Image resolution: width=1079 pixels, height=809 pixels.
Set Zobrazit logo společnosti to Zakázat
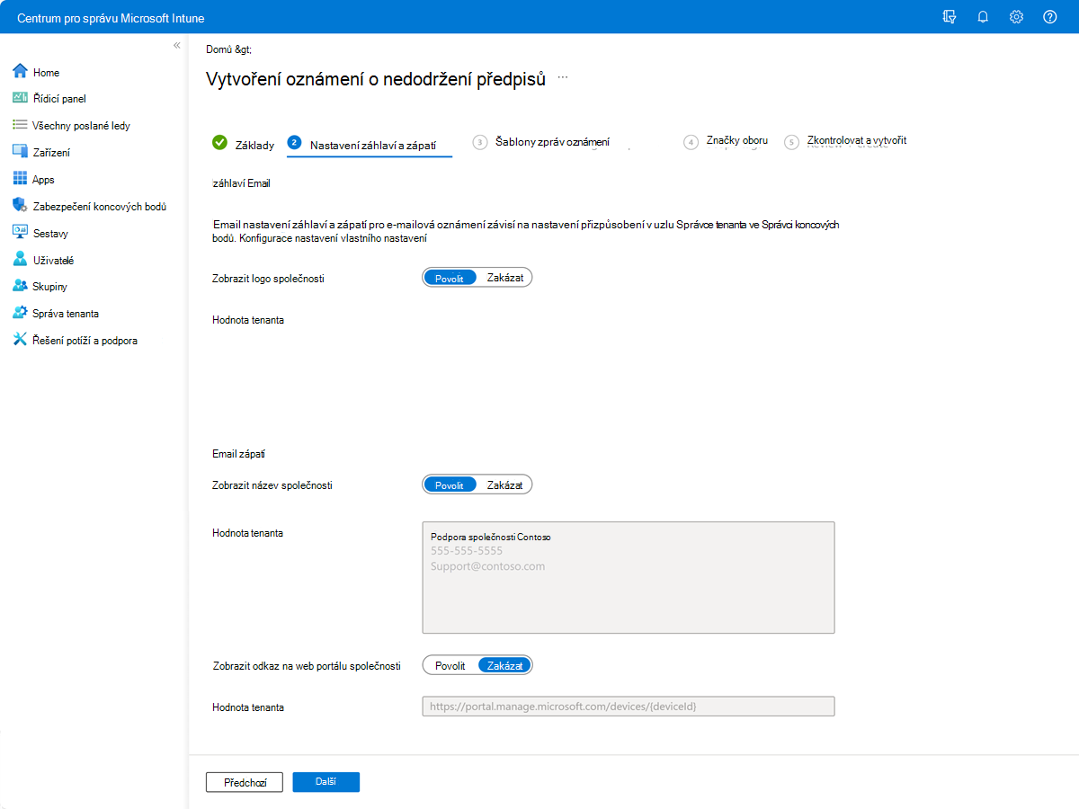pos(504,279)
